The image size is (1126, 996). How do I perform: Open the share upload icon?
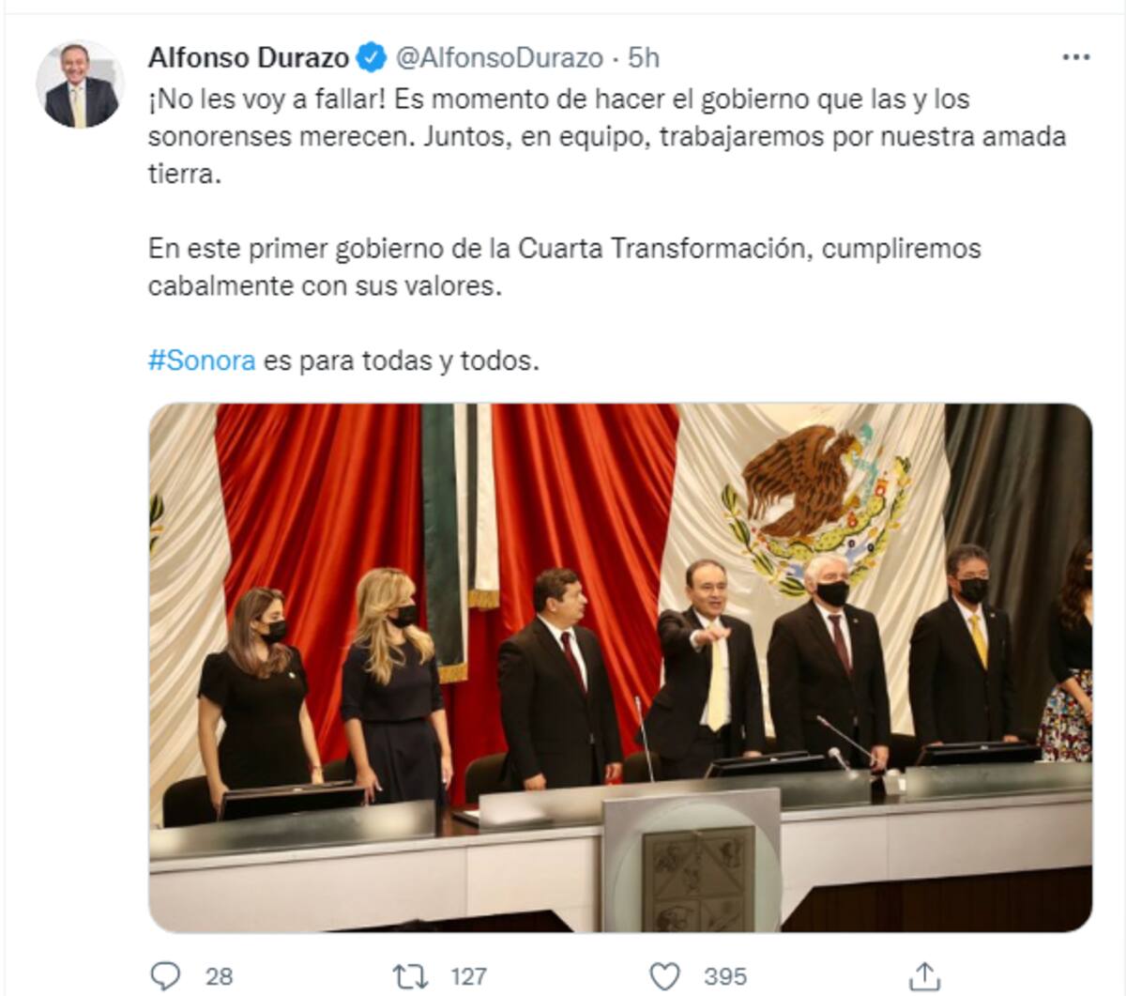point(924,975)
